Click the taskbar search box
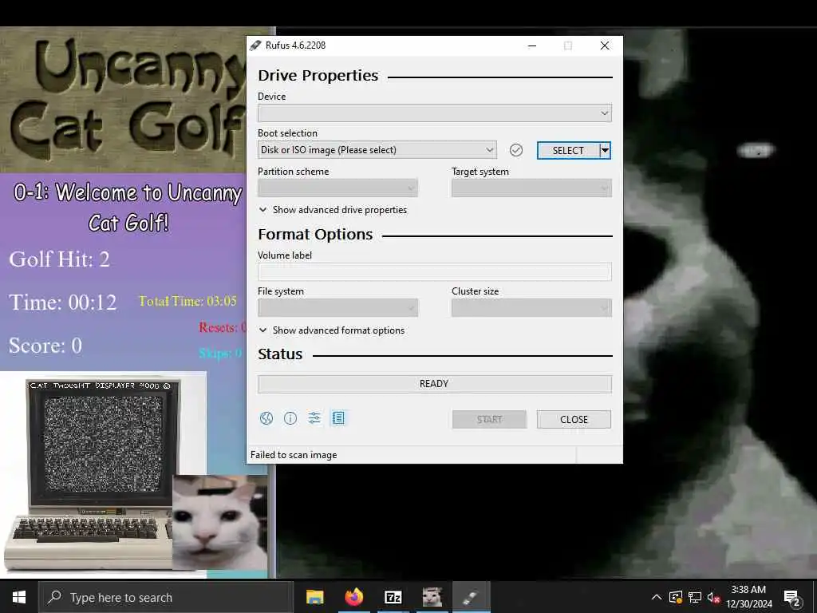 point(166,597)
